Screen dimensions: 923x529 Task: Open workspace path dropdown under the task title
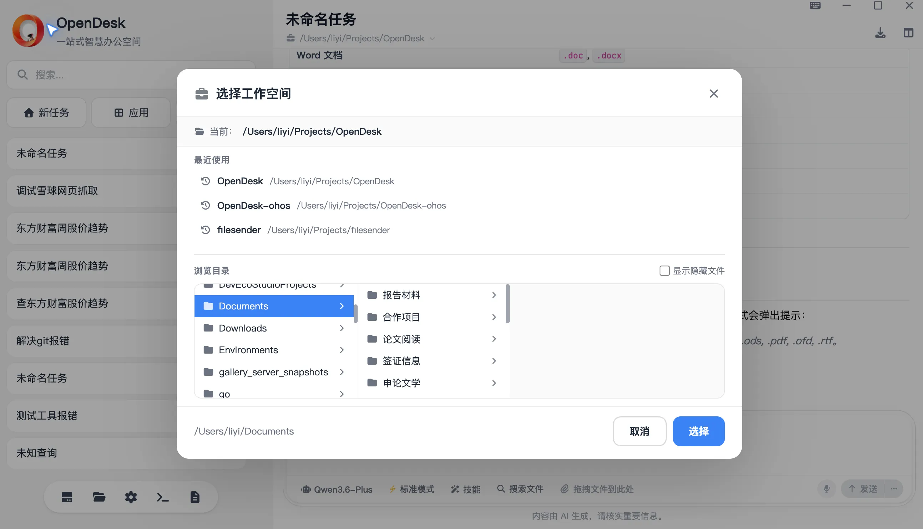point(361,38)
